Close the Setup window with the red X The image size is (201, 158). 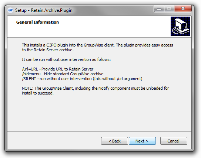pos(183,9)
